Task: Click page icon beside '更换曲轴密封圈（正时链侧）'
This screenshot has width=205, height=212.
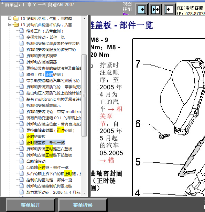Action: tap(22, 130)
